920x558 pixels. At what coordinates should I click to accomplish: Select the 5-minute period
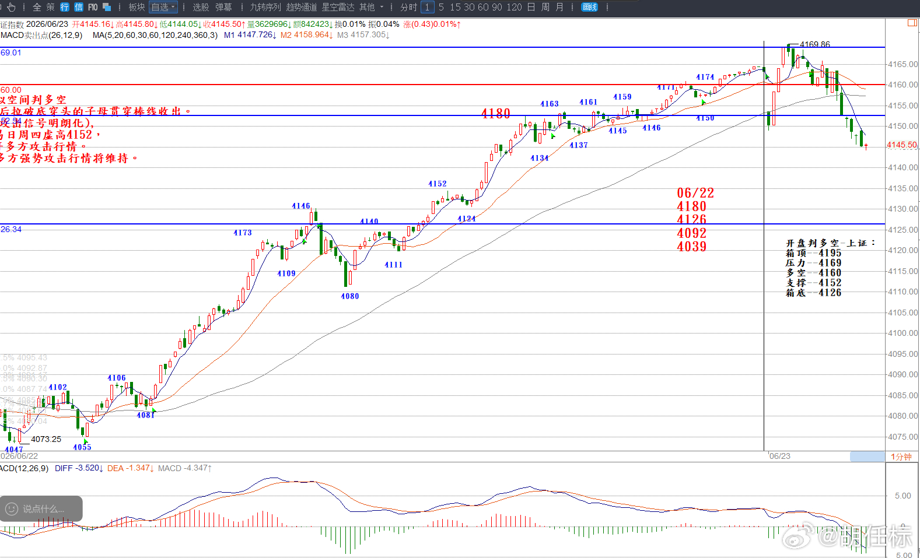point(441,7)
